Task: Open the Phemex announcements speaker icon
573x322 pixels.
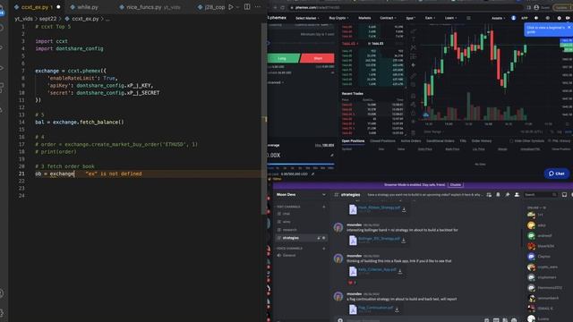Action: click(x=536, y=18)
